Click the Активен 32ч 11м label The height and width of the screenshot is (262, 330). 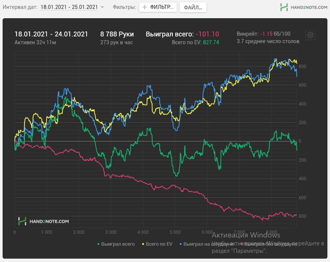click(35, 42)
